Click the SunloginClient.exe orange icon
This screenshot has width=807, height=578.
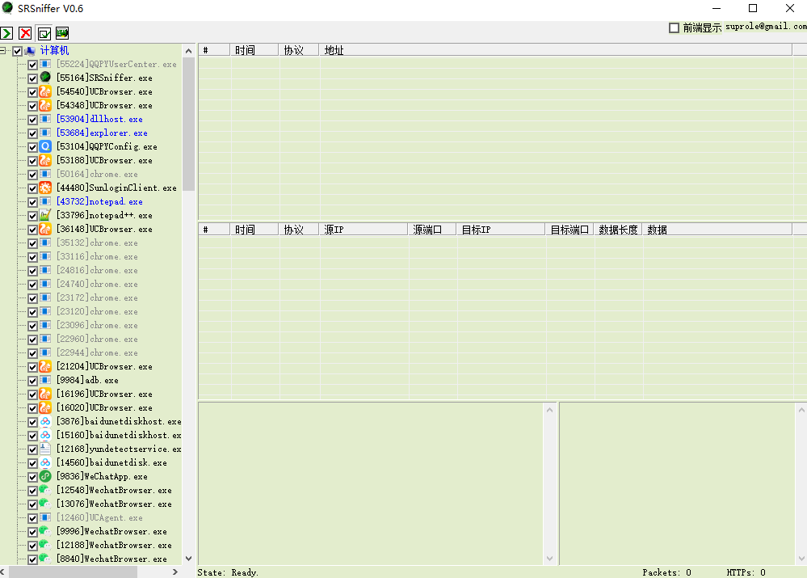pyautogui.click(x=45, y=188)
